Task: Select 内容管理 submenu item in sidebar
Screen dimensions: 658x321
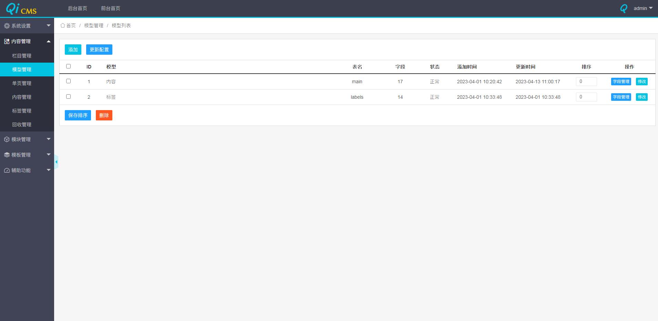Action: [27, 97]
